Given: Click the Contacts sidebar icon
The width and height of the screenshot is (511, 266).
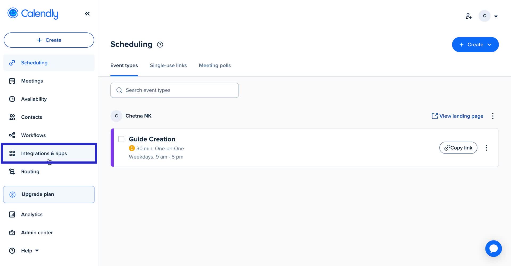Looking at the screenshot, I should tap(12, 117).
